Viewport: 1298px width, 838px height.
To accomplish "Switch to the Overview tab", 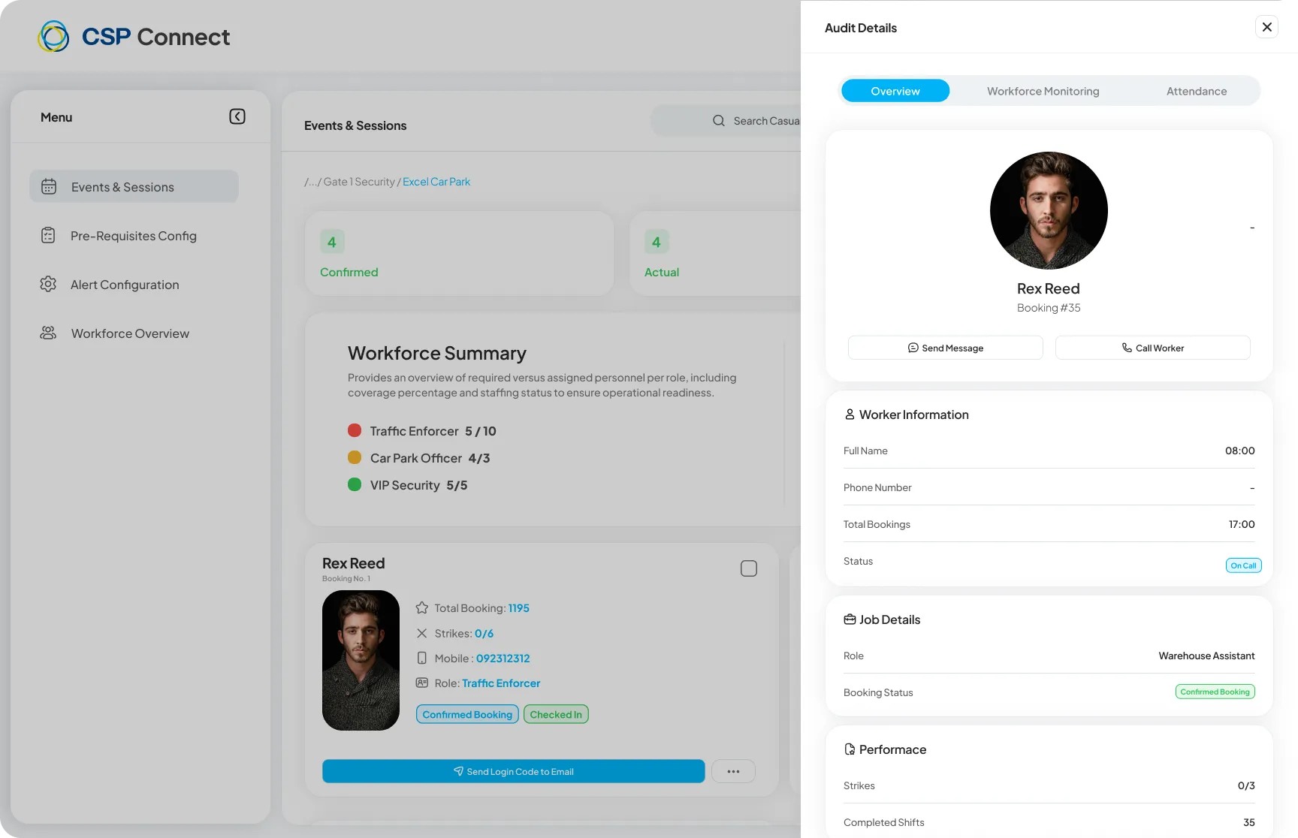I will click(895, 91).
